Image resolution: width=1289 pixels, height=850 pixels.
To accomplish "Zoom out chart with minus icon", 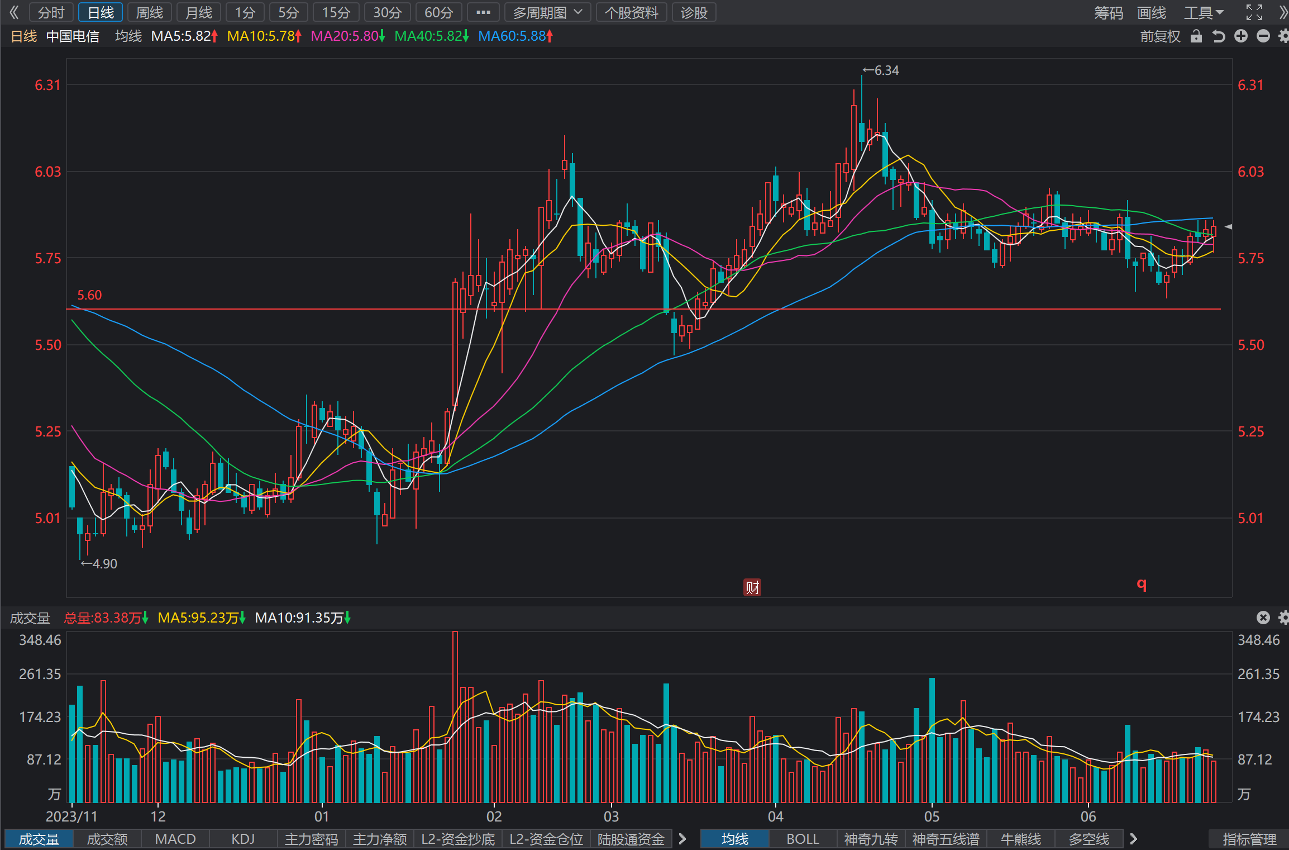I will (x=1263, y=36).
